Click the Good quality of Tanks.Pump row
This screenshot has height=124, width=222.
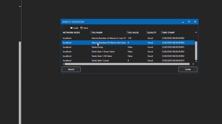click(x=150, y=47)
